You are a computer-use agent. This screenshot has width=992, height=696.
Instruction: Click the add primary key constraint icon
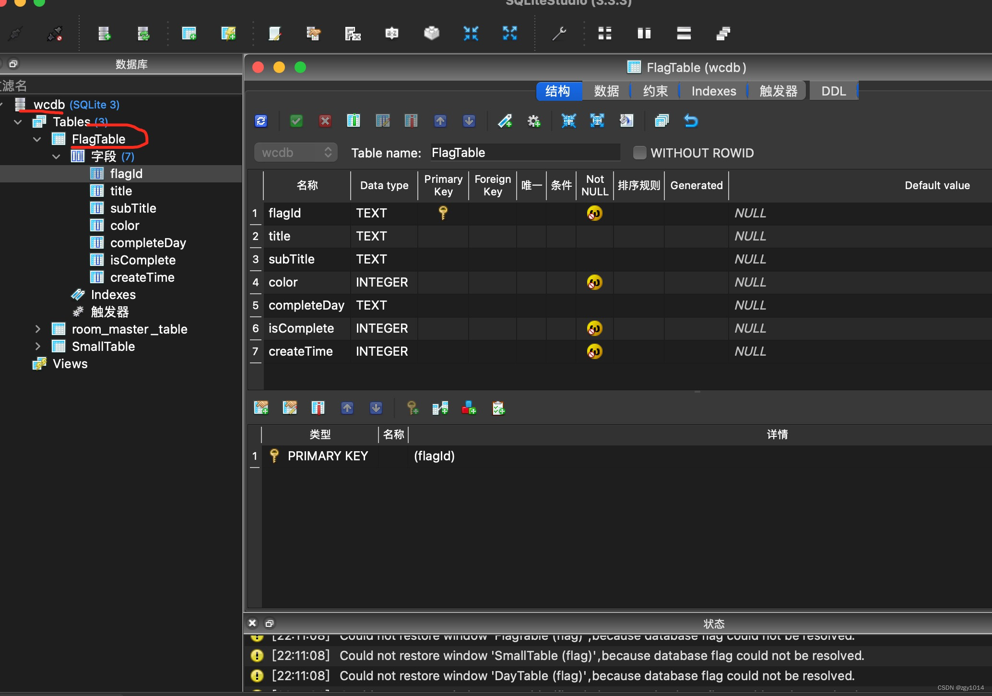[x=412, y=408]
